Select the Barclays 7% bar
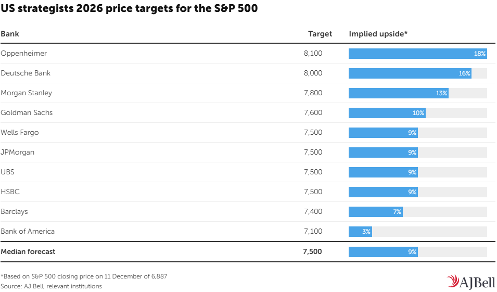497x292 pixels. coord(375,212)
